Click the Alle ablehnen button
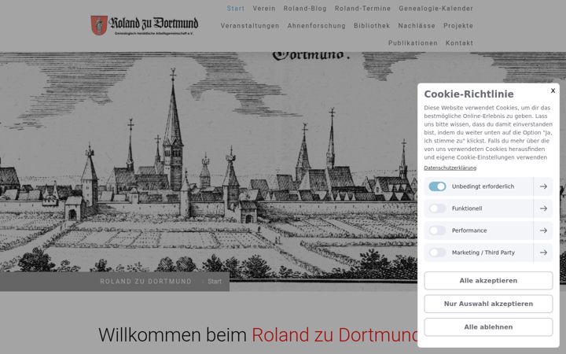This screenshot has width=566, height=354. [488, 327]
